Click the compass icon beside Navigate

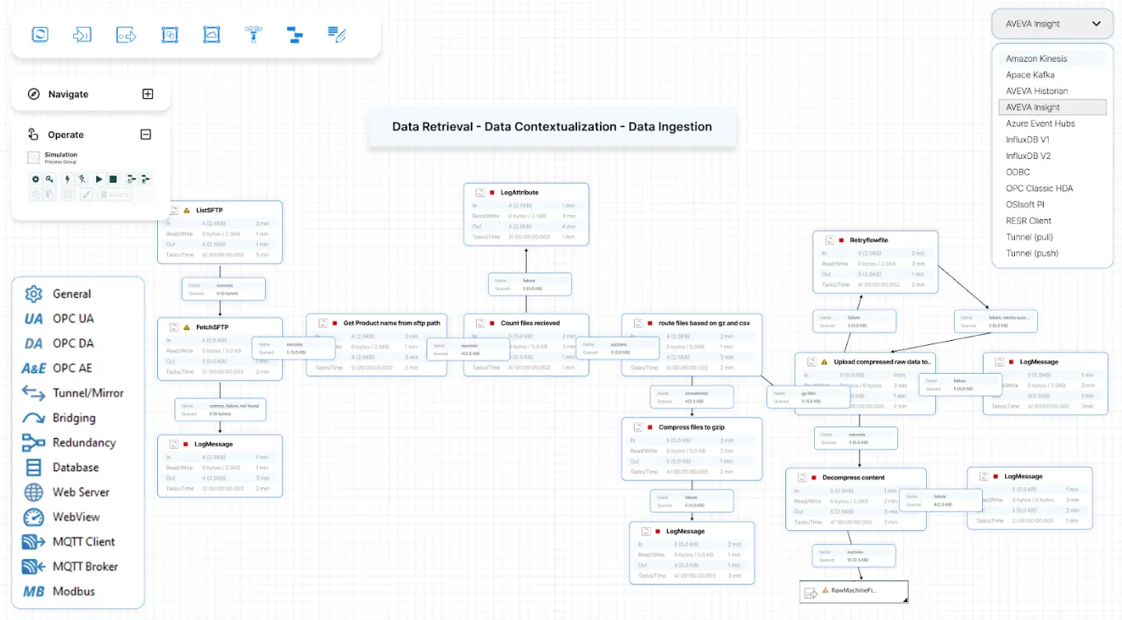tap(34, 94)
